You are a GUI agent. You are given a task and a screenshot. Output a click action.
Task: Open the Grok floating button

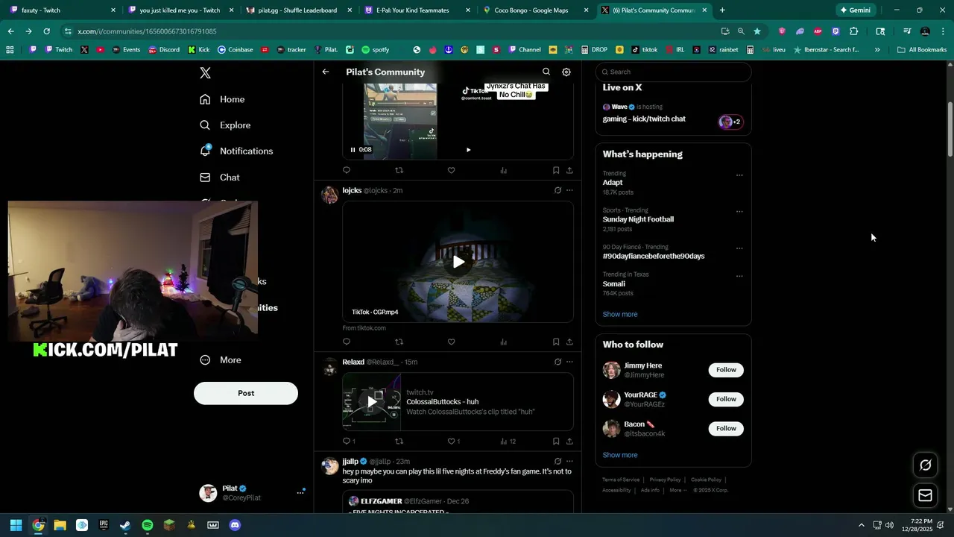click(925, 465)
